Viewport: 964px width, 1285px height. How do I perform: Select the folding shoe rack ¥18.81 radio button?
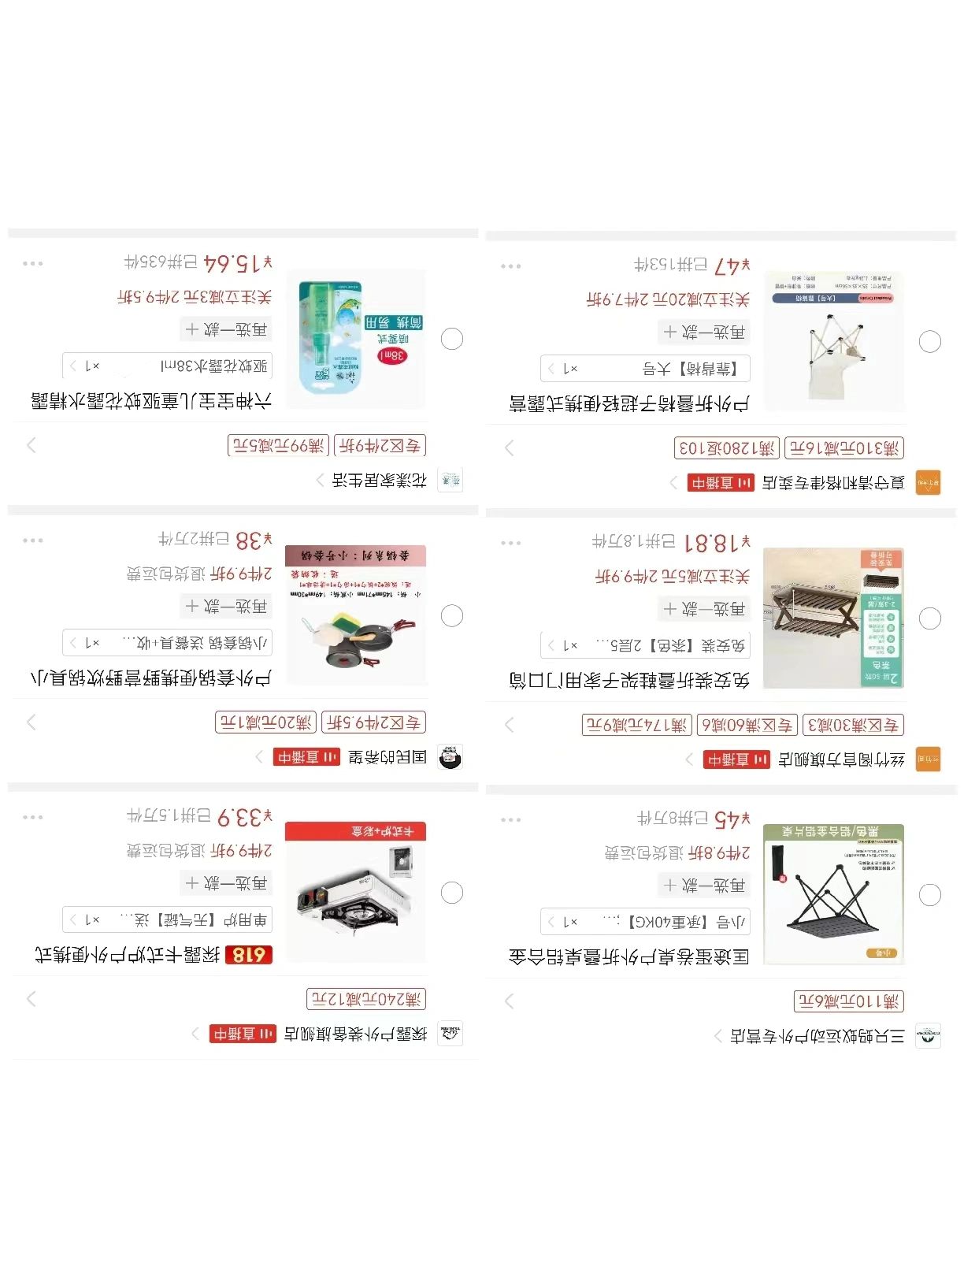930,618
